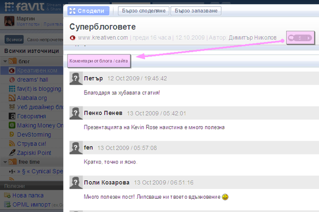Open fav(it) is blogging feed
The width and height of the screenshot is (319, 212).
coord(39,88)
